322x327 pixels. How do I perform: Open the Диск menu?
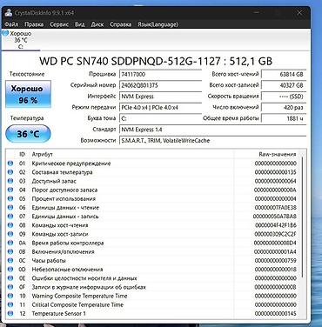tap(97, 24)
